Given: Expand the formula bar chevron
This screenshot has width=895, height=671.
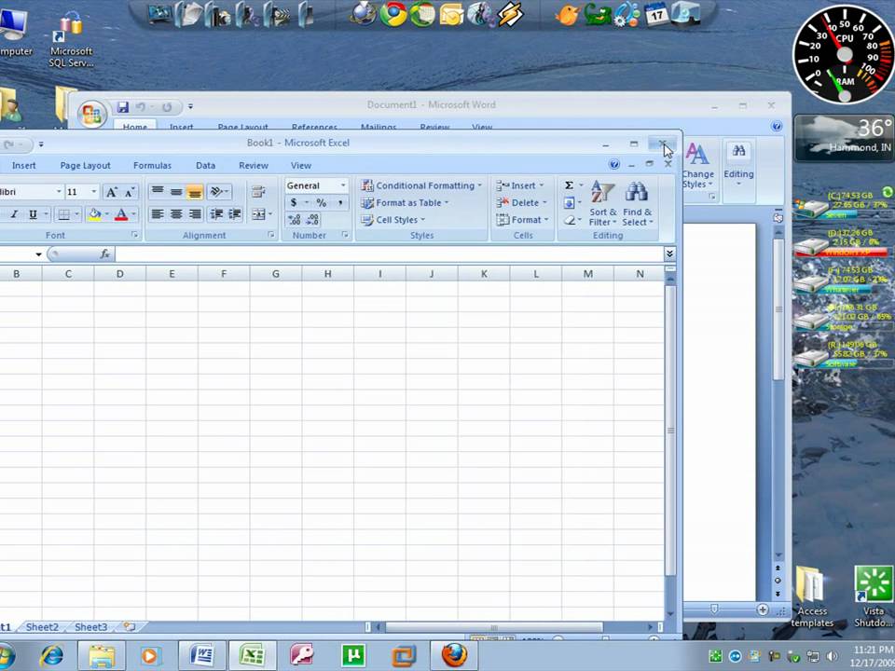Looking at the screenshot, I should (x=670, y=253).
